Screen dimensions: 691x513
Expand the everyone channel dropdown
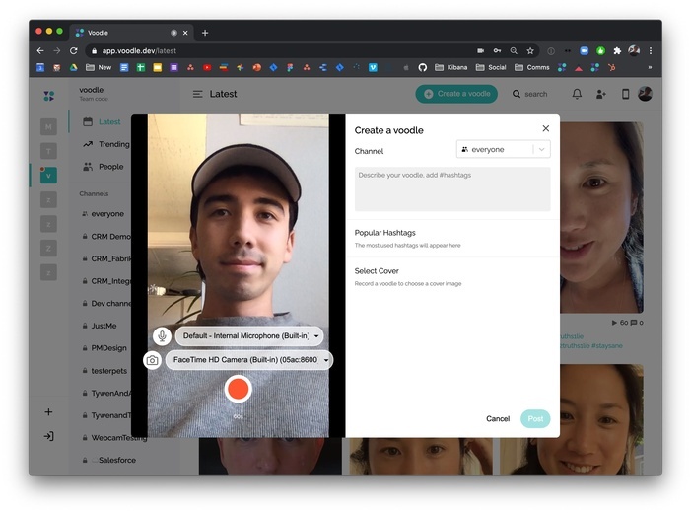(504, 150)
